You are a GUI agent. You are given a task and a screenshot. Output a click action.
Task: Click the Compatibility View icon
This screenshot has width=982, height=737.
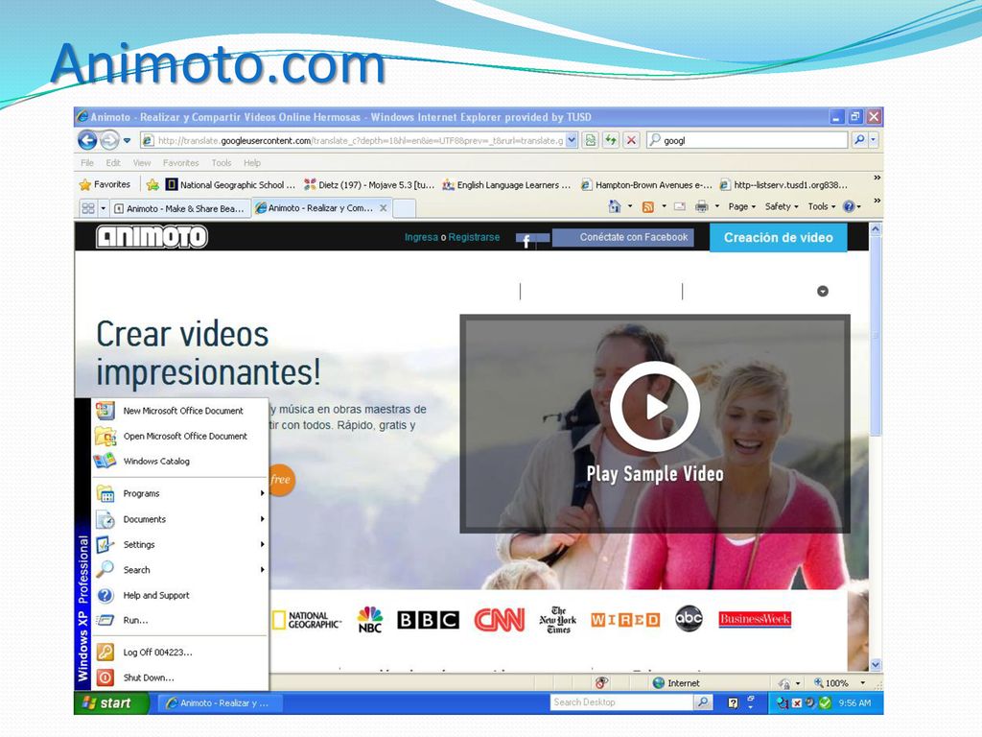[x=590, y=140]
